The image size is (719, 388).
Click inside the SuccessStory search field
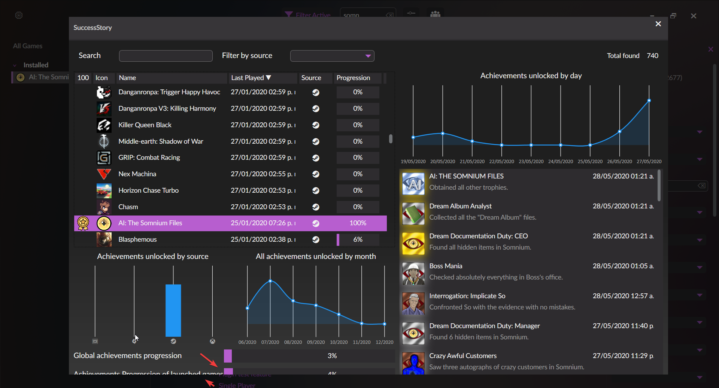click(x=166, y=55)
